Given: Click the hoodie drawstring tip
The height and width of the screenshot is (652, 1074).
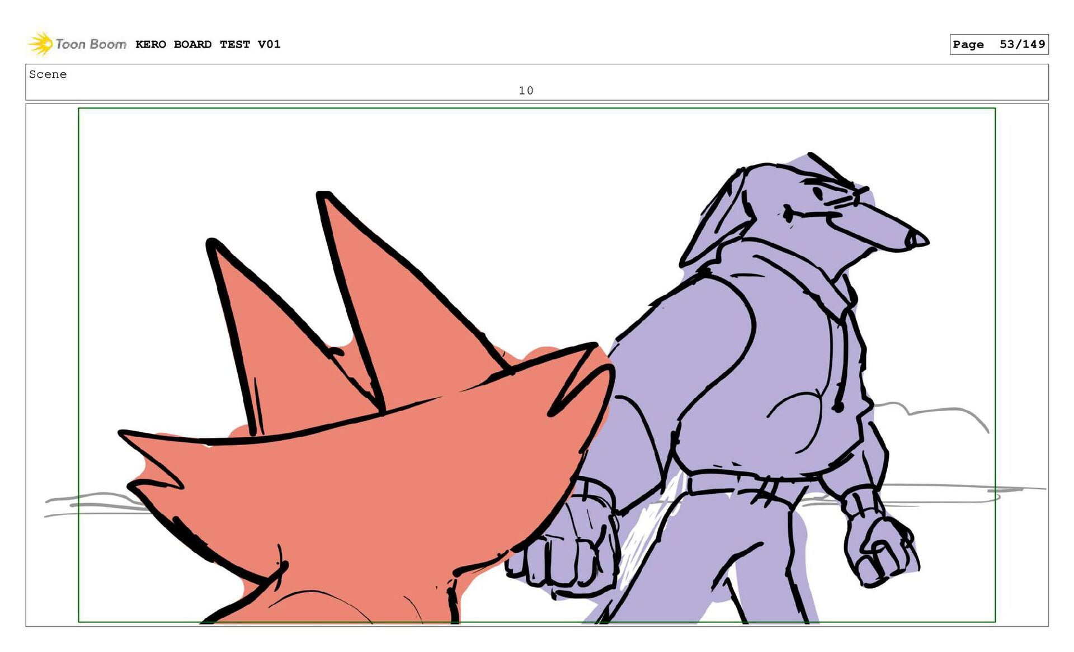Looking at the screenshot, I should click(838, 406).
